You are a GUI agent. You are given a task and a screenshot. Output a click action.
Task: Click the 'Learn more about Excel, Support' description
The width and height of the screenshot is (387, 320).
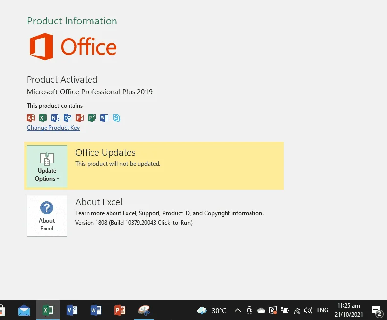[170, 213]
